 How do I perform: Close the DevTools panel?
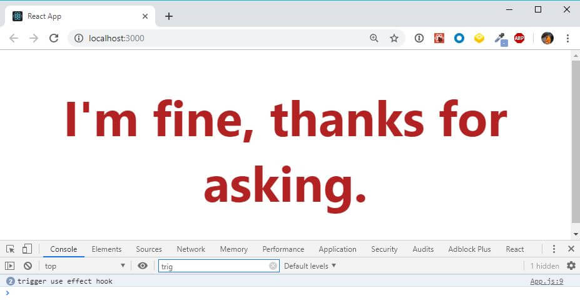(x=571, y=249)
